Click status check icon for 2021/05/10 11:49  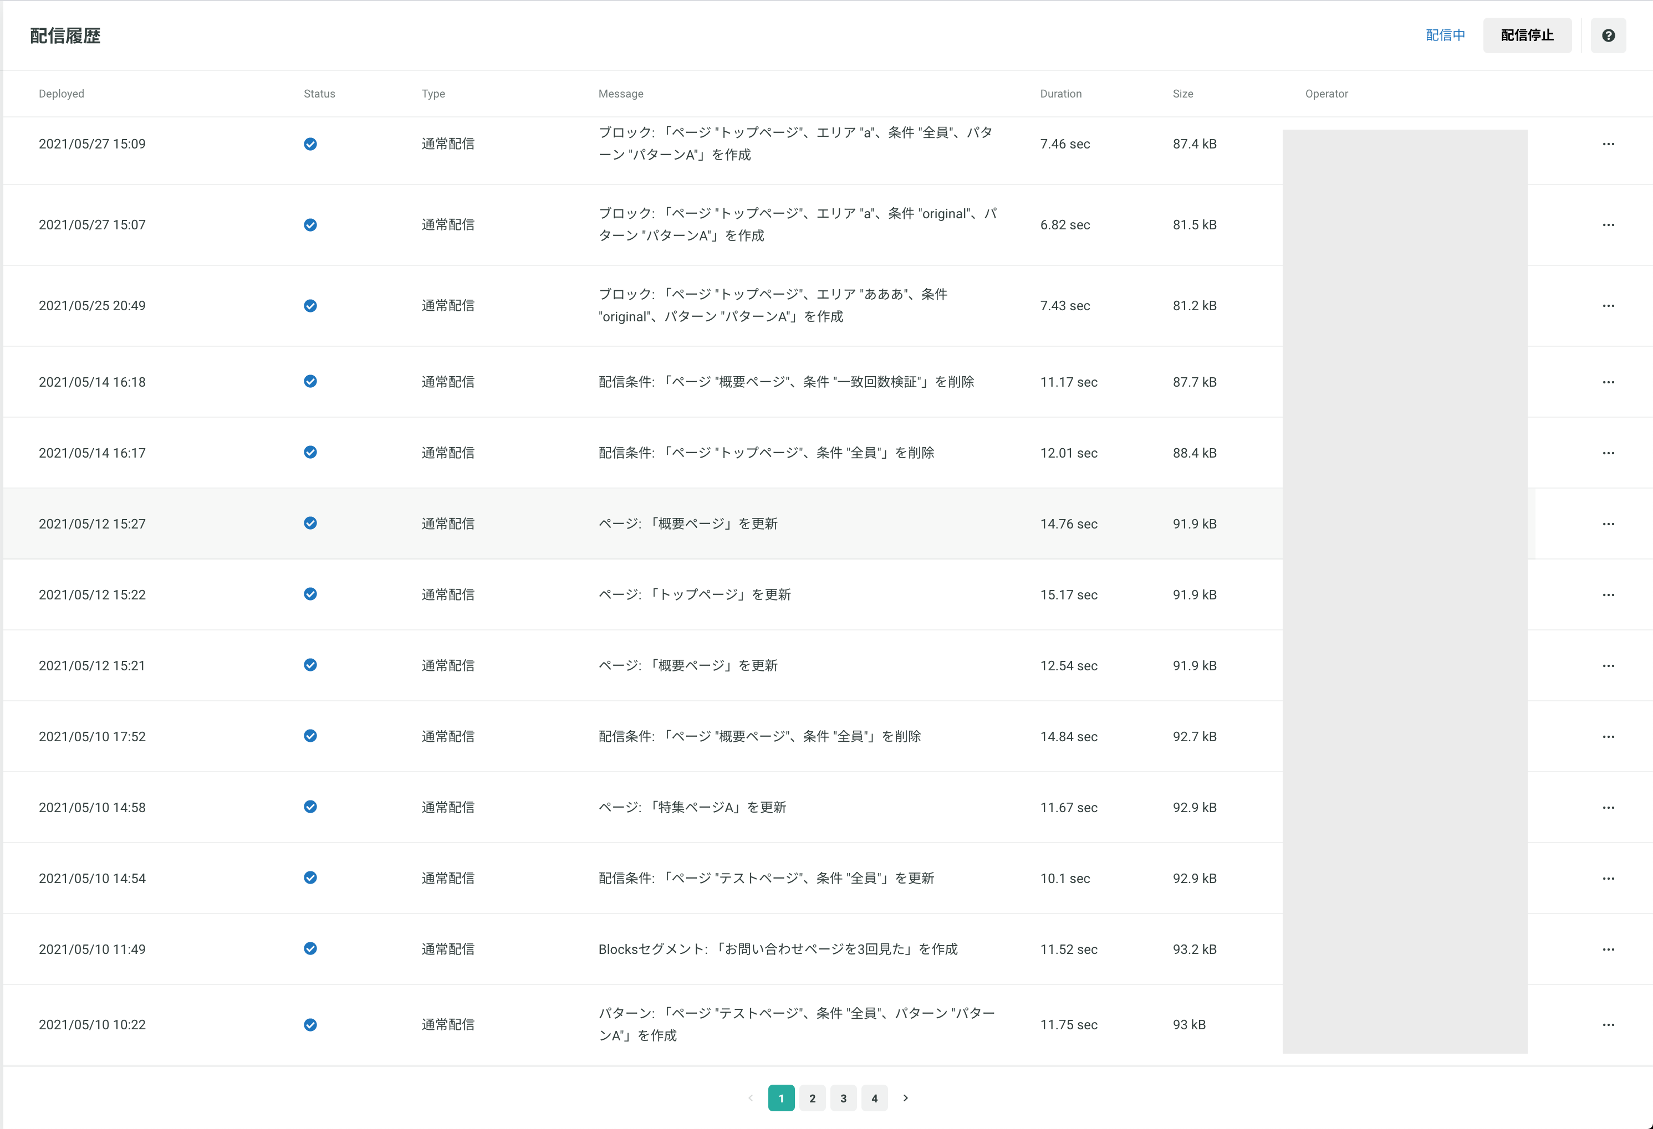click(310, 948)
